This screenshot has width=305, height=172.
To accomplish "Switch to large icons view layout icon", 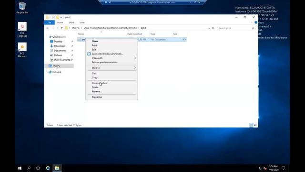I will pos(255,125).
